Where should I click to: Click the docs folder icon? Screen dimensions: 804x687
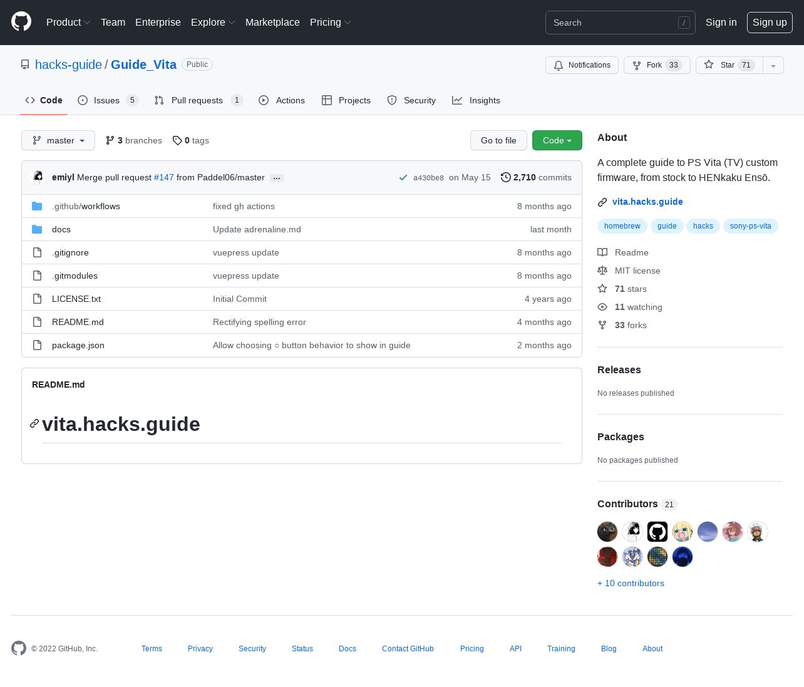[37, 229]
